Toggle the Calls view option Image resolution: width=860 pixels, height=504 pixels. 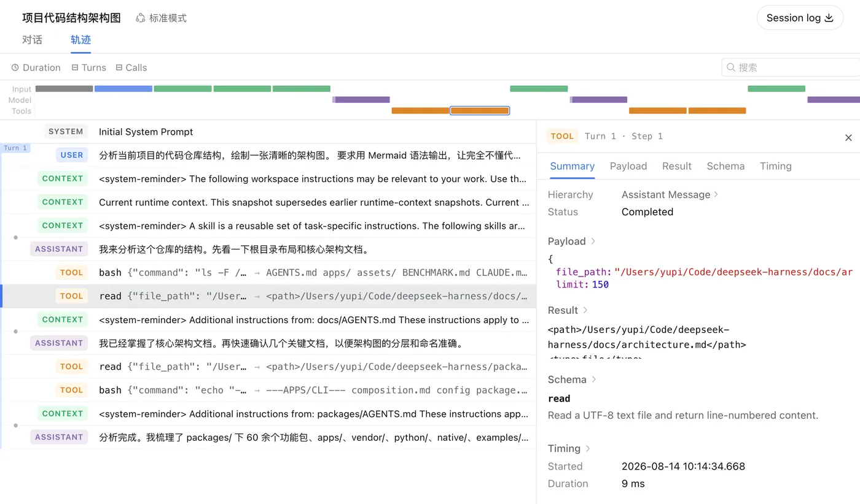click(x=131, y=67)
